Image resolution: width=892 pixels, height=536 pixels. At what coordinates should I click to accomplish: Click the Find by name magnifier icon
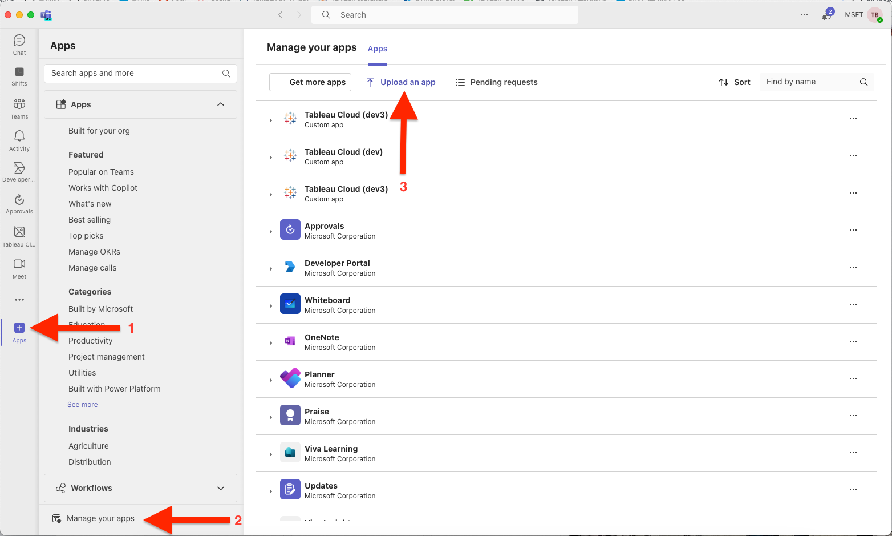point(864,82)
